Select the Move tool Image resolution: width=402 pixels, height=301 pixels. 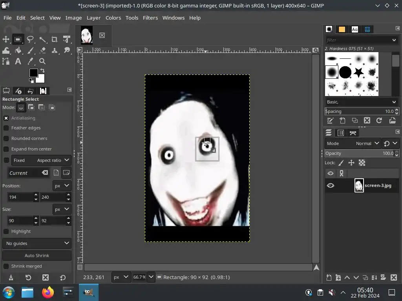coord(6,39)
